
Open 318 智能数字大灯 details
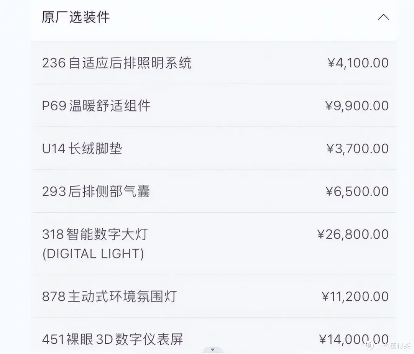tap(94, 234)
